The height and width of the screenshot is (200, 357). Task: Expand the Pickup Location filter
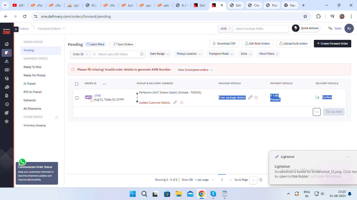(x=189, y=54)
